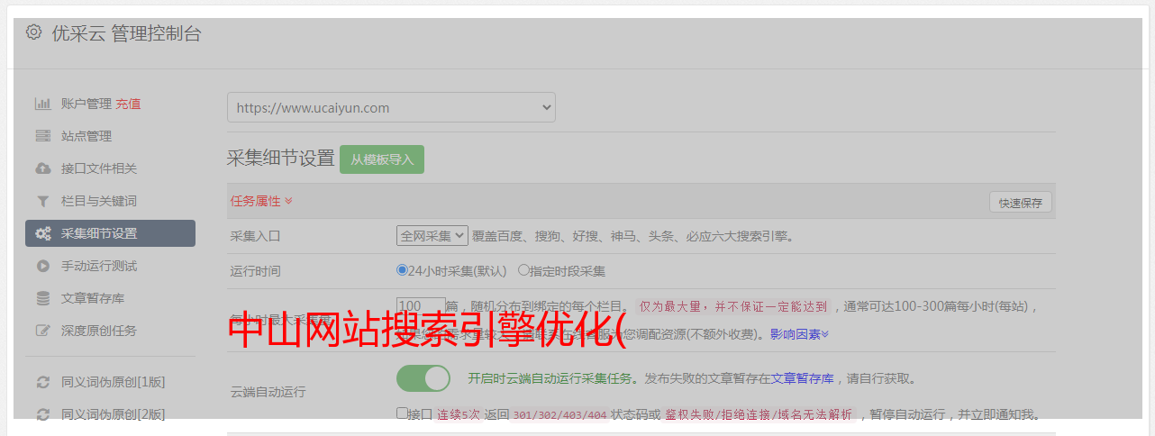The image size is (1155, 436).
Task: Click the 采集细节设置 heading
Action: [x=281, y=159]
